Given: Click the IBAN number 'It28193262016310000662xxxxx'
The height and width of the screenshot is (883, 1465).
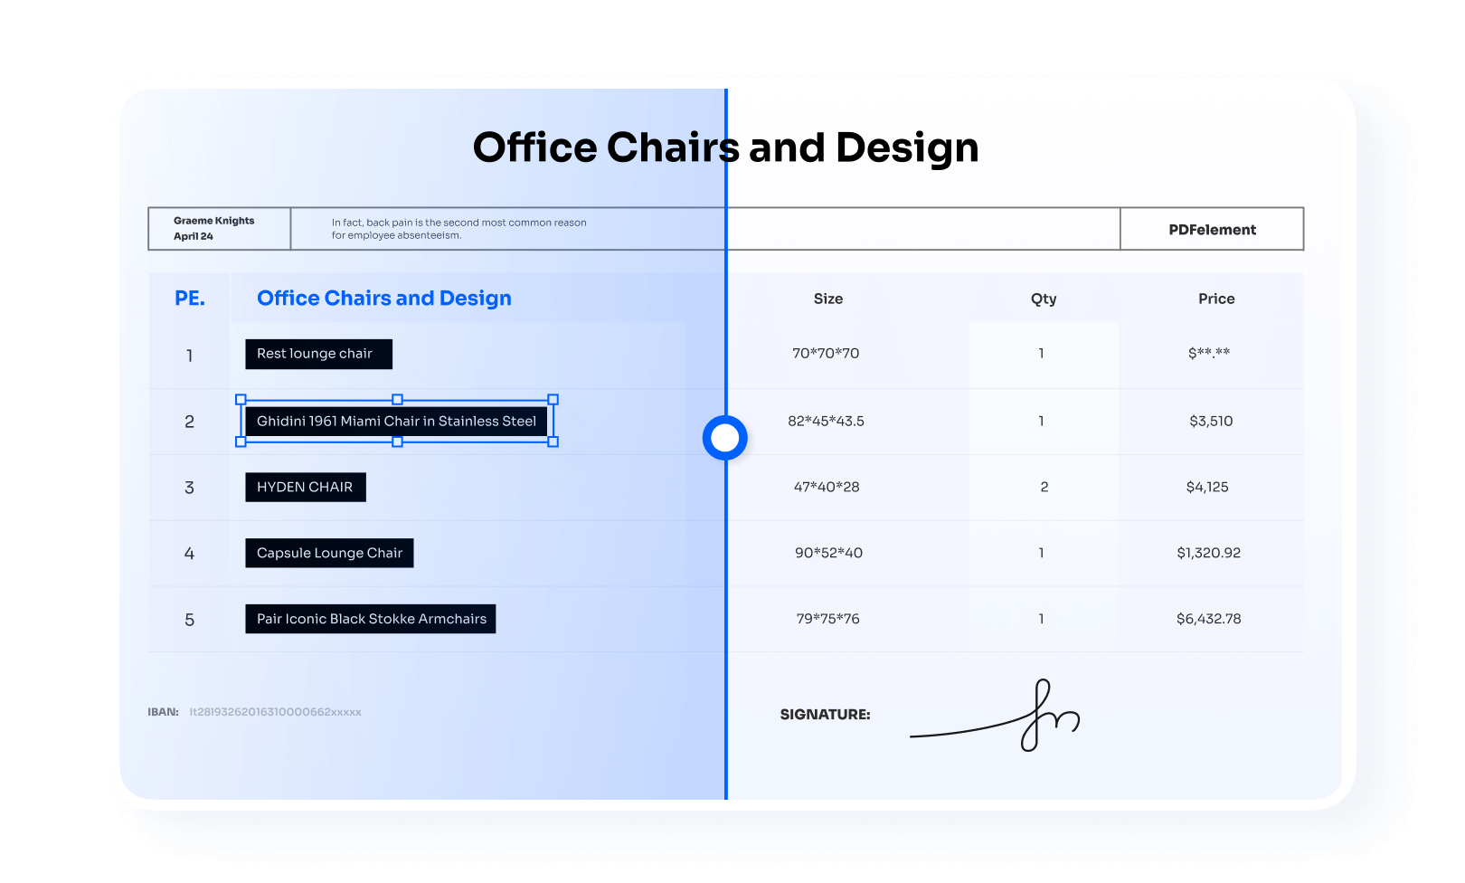Looking at the screenshot, I should (275, 712).
